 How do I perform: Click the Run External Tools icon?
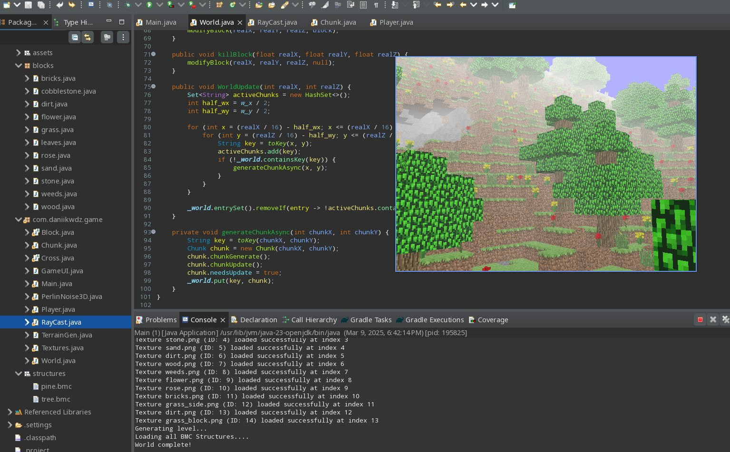[x=192, y=5]
